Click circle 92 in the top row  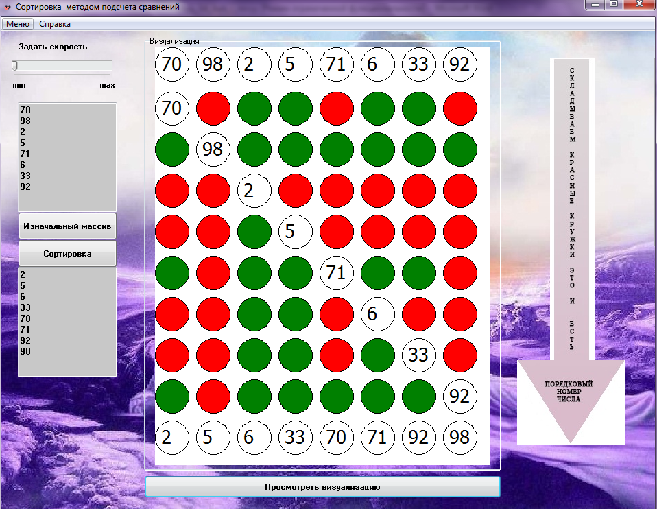(x=459, y=64)
